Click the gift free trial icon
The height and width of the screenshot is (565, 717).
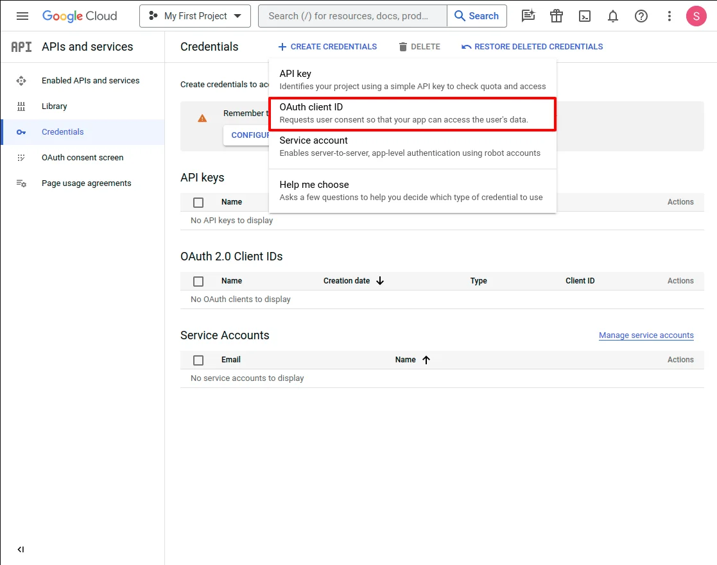[557, 16]
